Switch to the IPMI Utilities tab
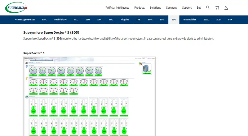248x136 pixels. tap(190, 20)
